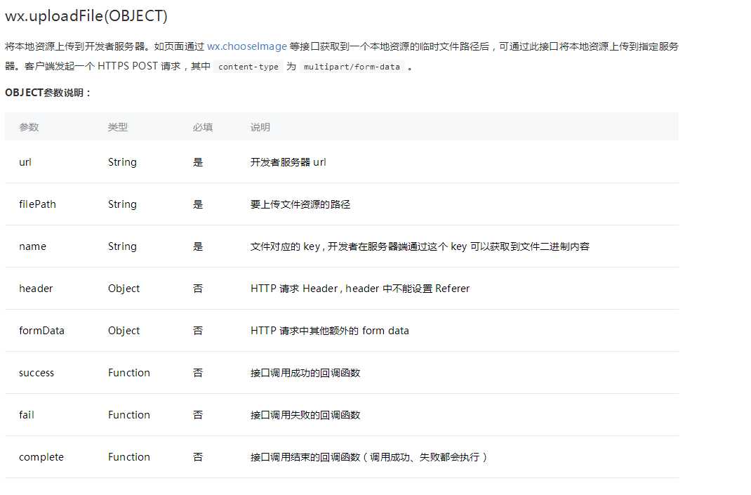751x495 pixels.
Task: Click the Function type cell beside success
Action: point(129,372)
